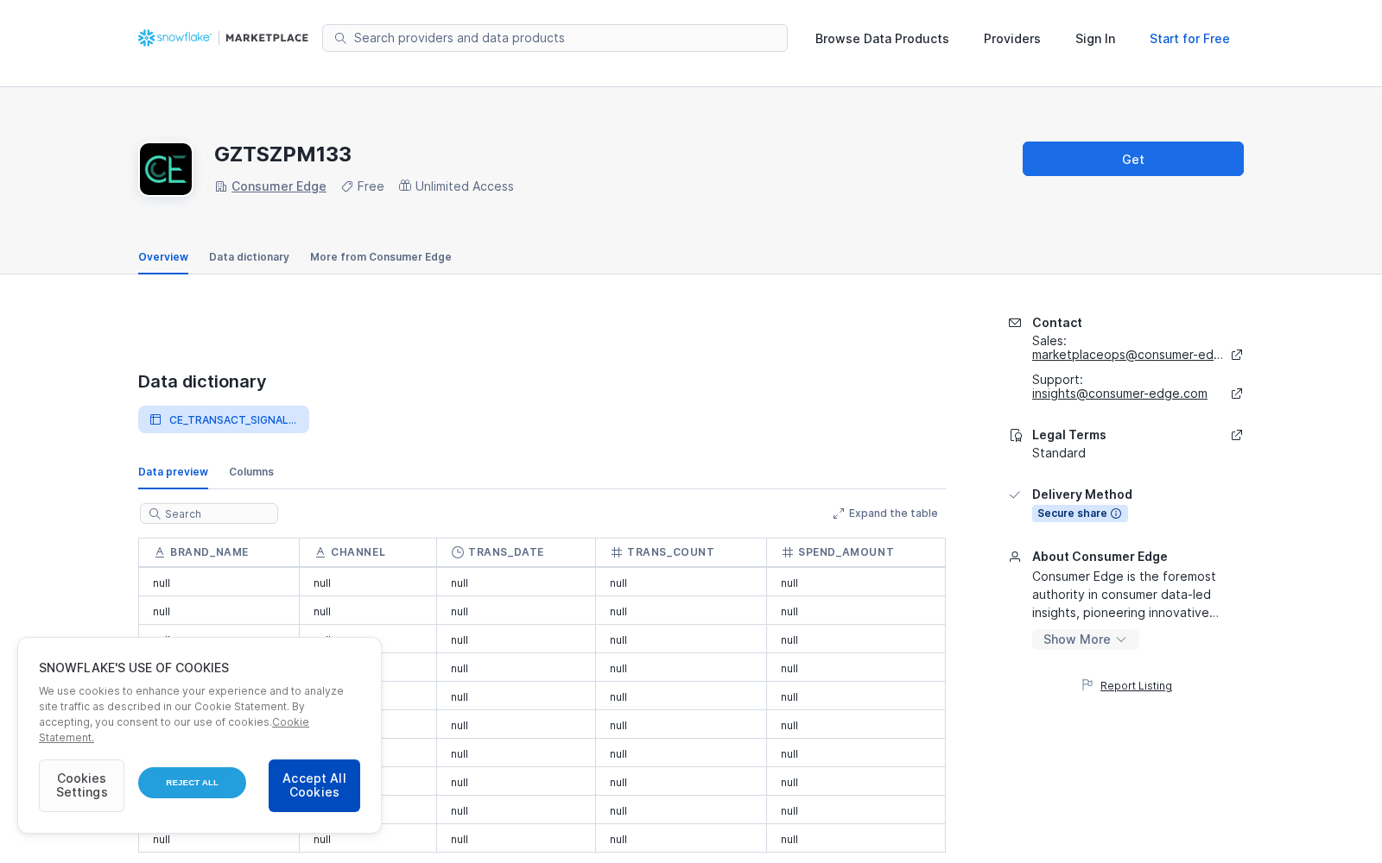The image size is (1382, 863).
Task: Click the TRANS_COUNT number hash icon
Action: (617, 552)
